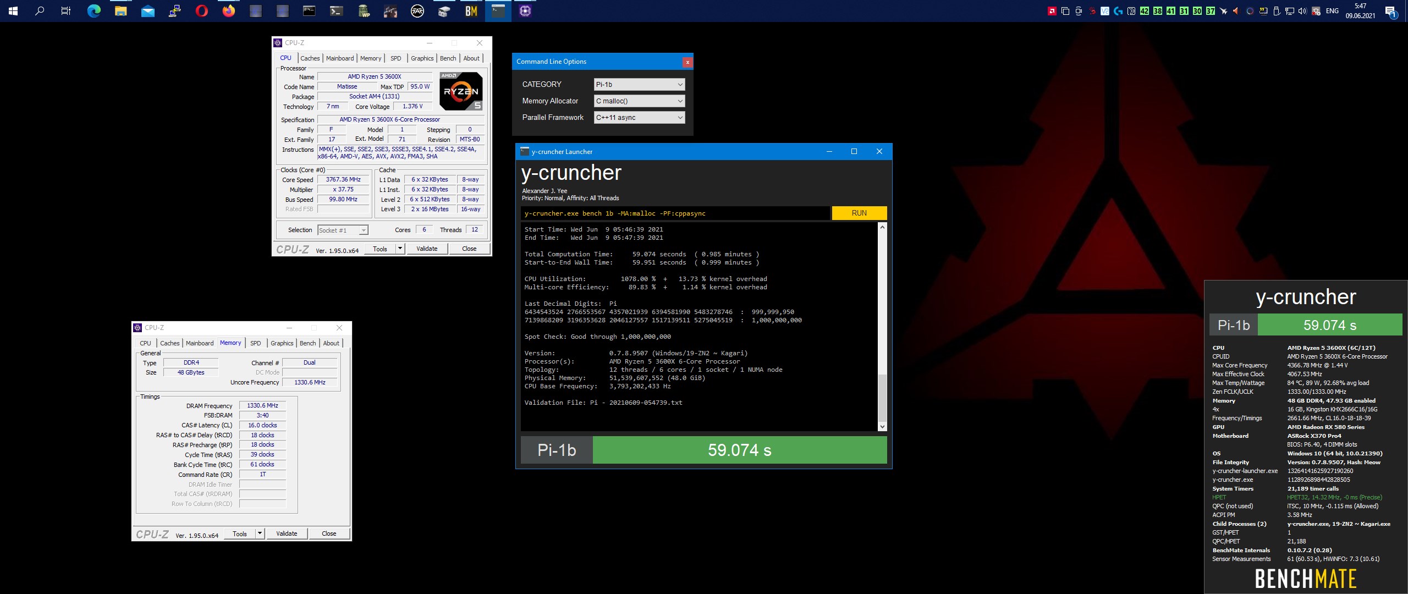Click Validate in upper CPU-Z window

[427, 249]
